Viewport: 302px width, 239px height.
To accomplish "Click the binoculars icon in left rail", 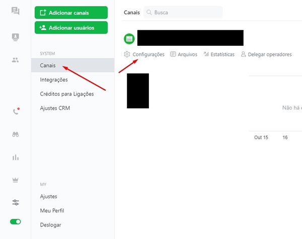I will coord(16,134).
